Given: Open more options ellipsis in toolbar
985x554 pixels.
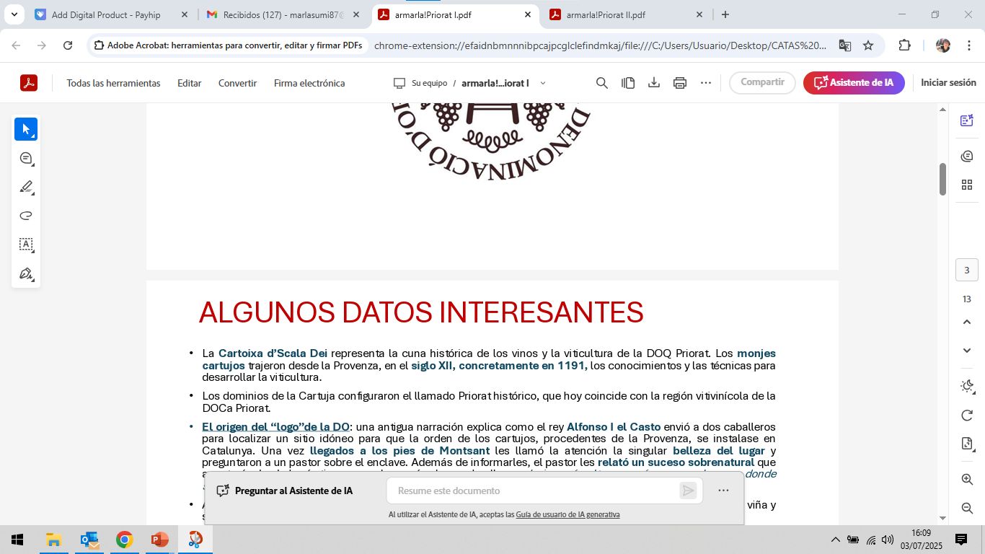Looking at the screenshot, I should (x=706, y=83).
